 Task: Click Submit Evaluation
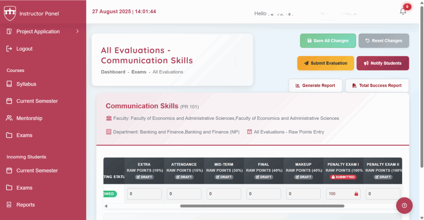[325, 63]
